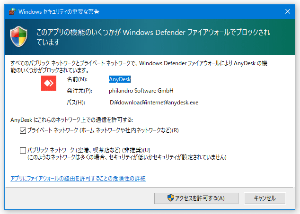Click the red AnyDesk app icon
This screenshot has height=214, width=300.
(x=49, y=83)
